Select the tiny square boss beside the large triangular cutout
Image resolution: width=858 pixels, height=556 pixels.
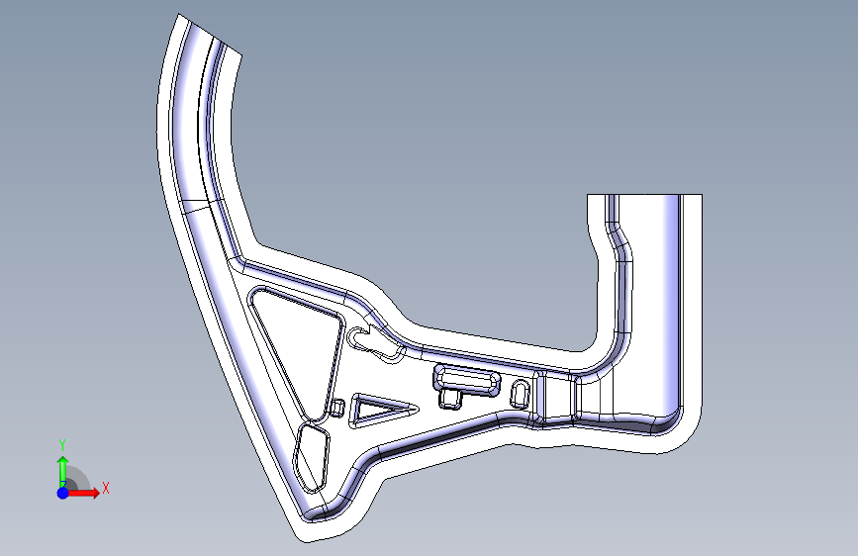pyautogui.click(x=337, y=408)
